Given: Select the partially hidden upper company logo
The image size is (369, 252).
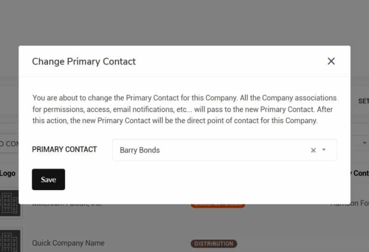Looking at the screenshot, I should [10, 204].
